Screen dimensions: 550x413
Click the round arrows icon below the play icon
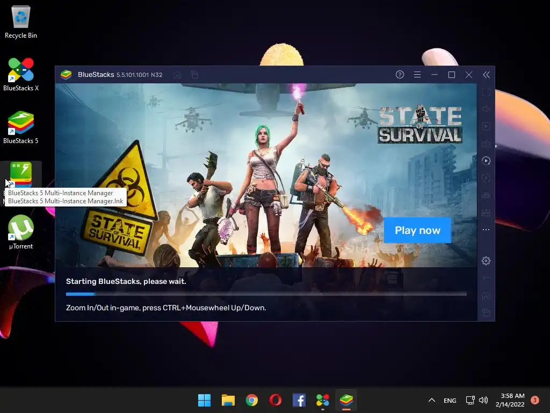486,178
